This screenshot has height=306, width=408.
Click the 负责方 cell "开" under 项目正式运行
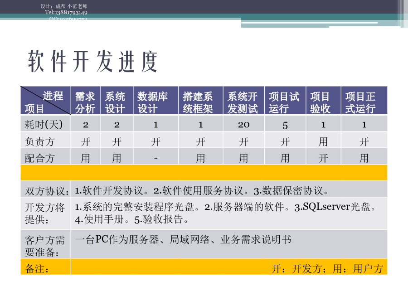[x=364, y=142]
